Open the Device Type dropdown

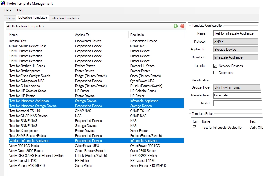click(237, 87)
